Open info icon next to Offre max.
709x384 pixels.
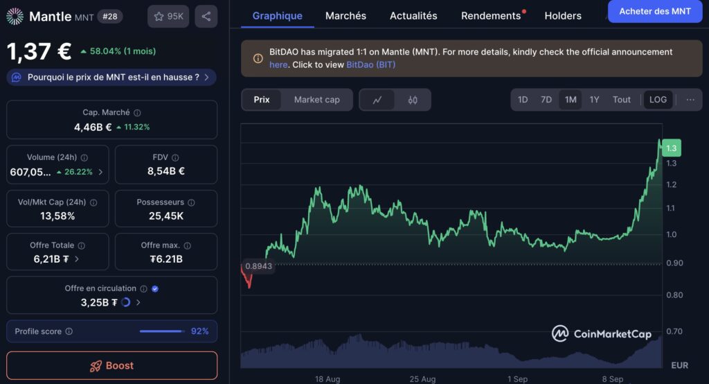coord(187,245)
